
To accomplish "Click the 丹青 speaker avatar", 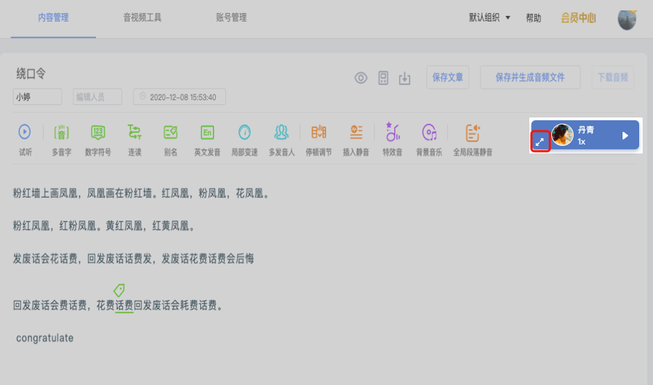I will [x=562, y=135].
